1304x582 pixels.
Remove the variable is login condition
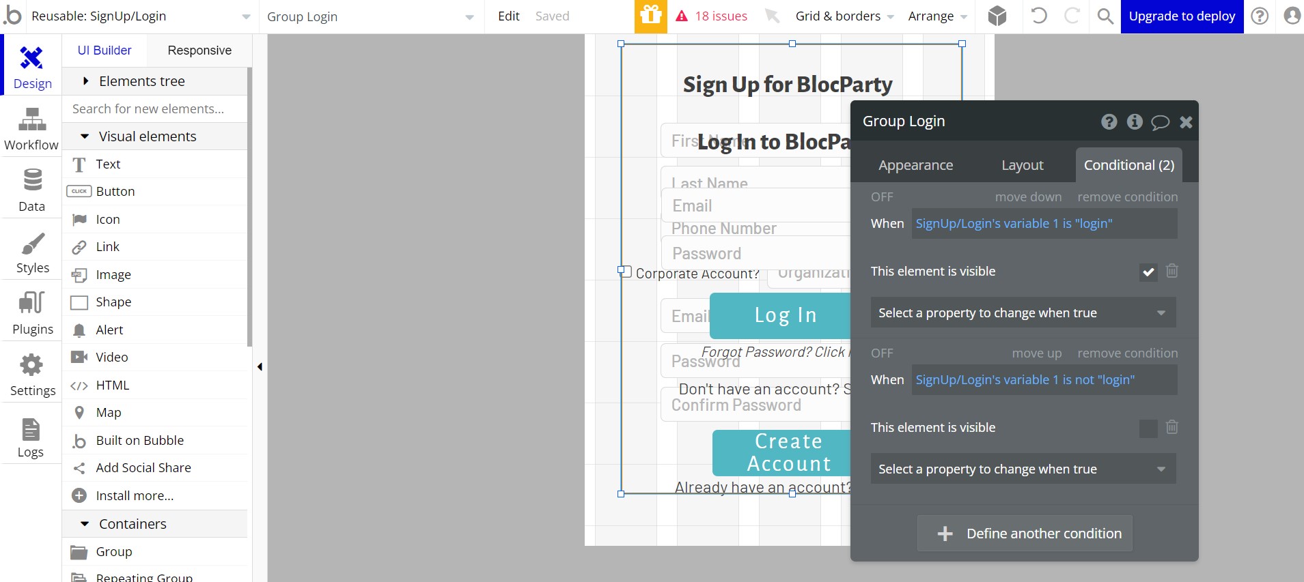[1127, 197]
